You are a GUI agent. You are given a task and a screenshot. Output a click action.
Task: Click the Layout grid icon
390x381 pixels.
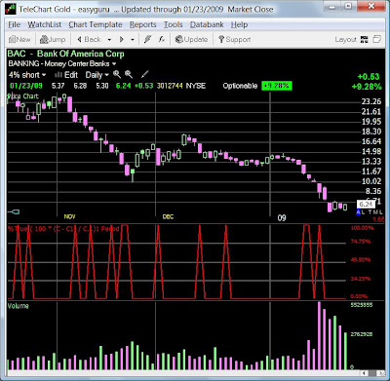tap(365, 40)
